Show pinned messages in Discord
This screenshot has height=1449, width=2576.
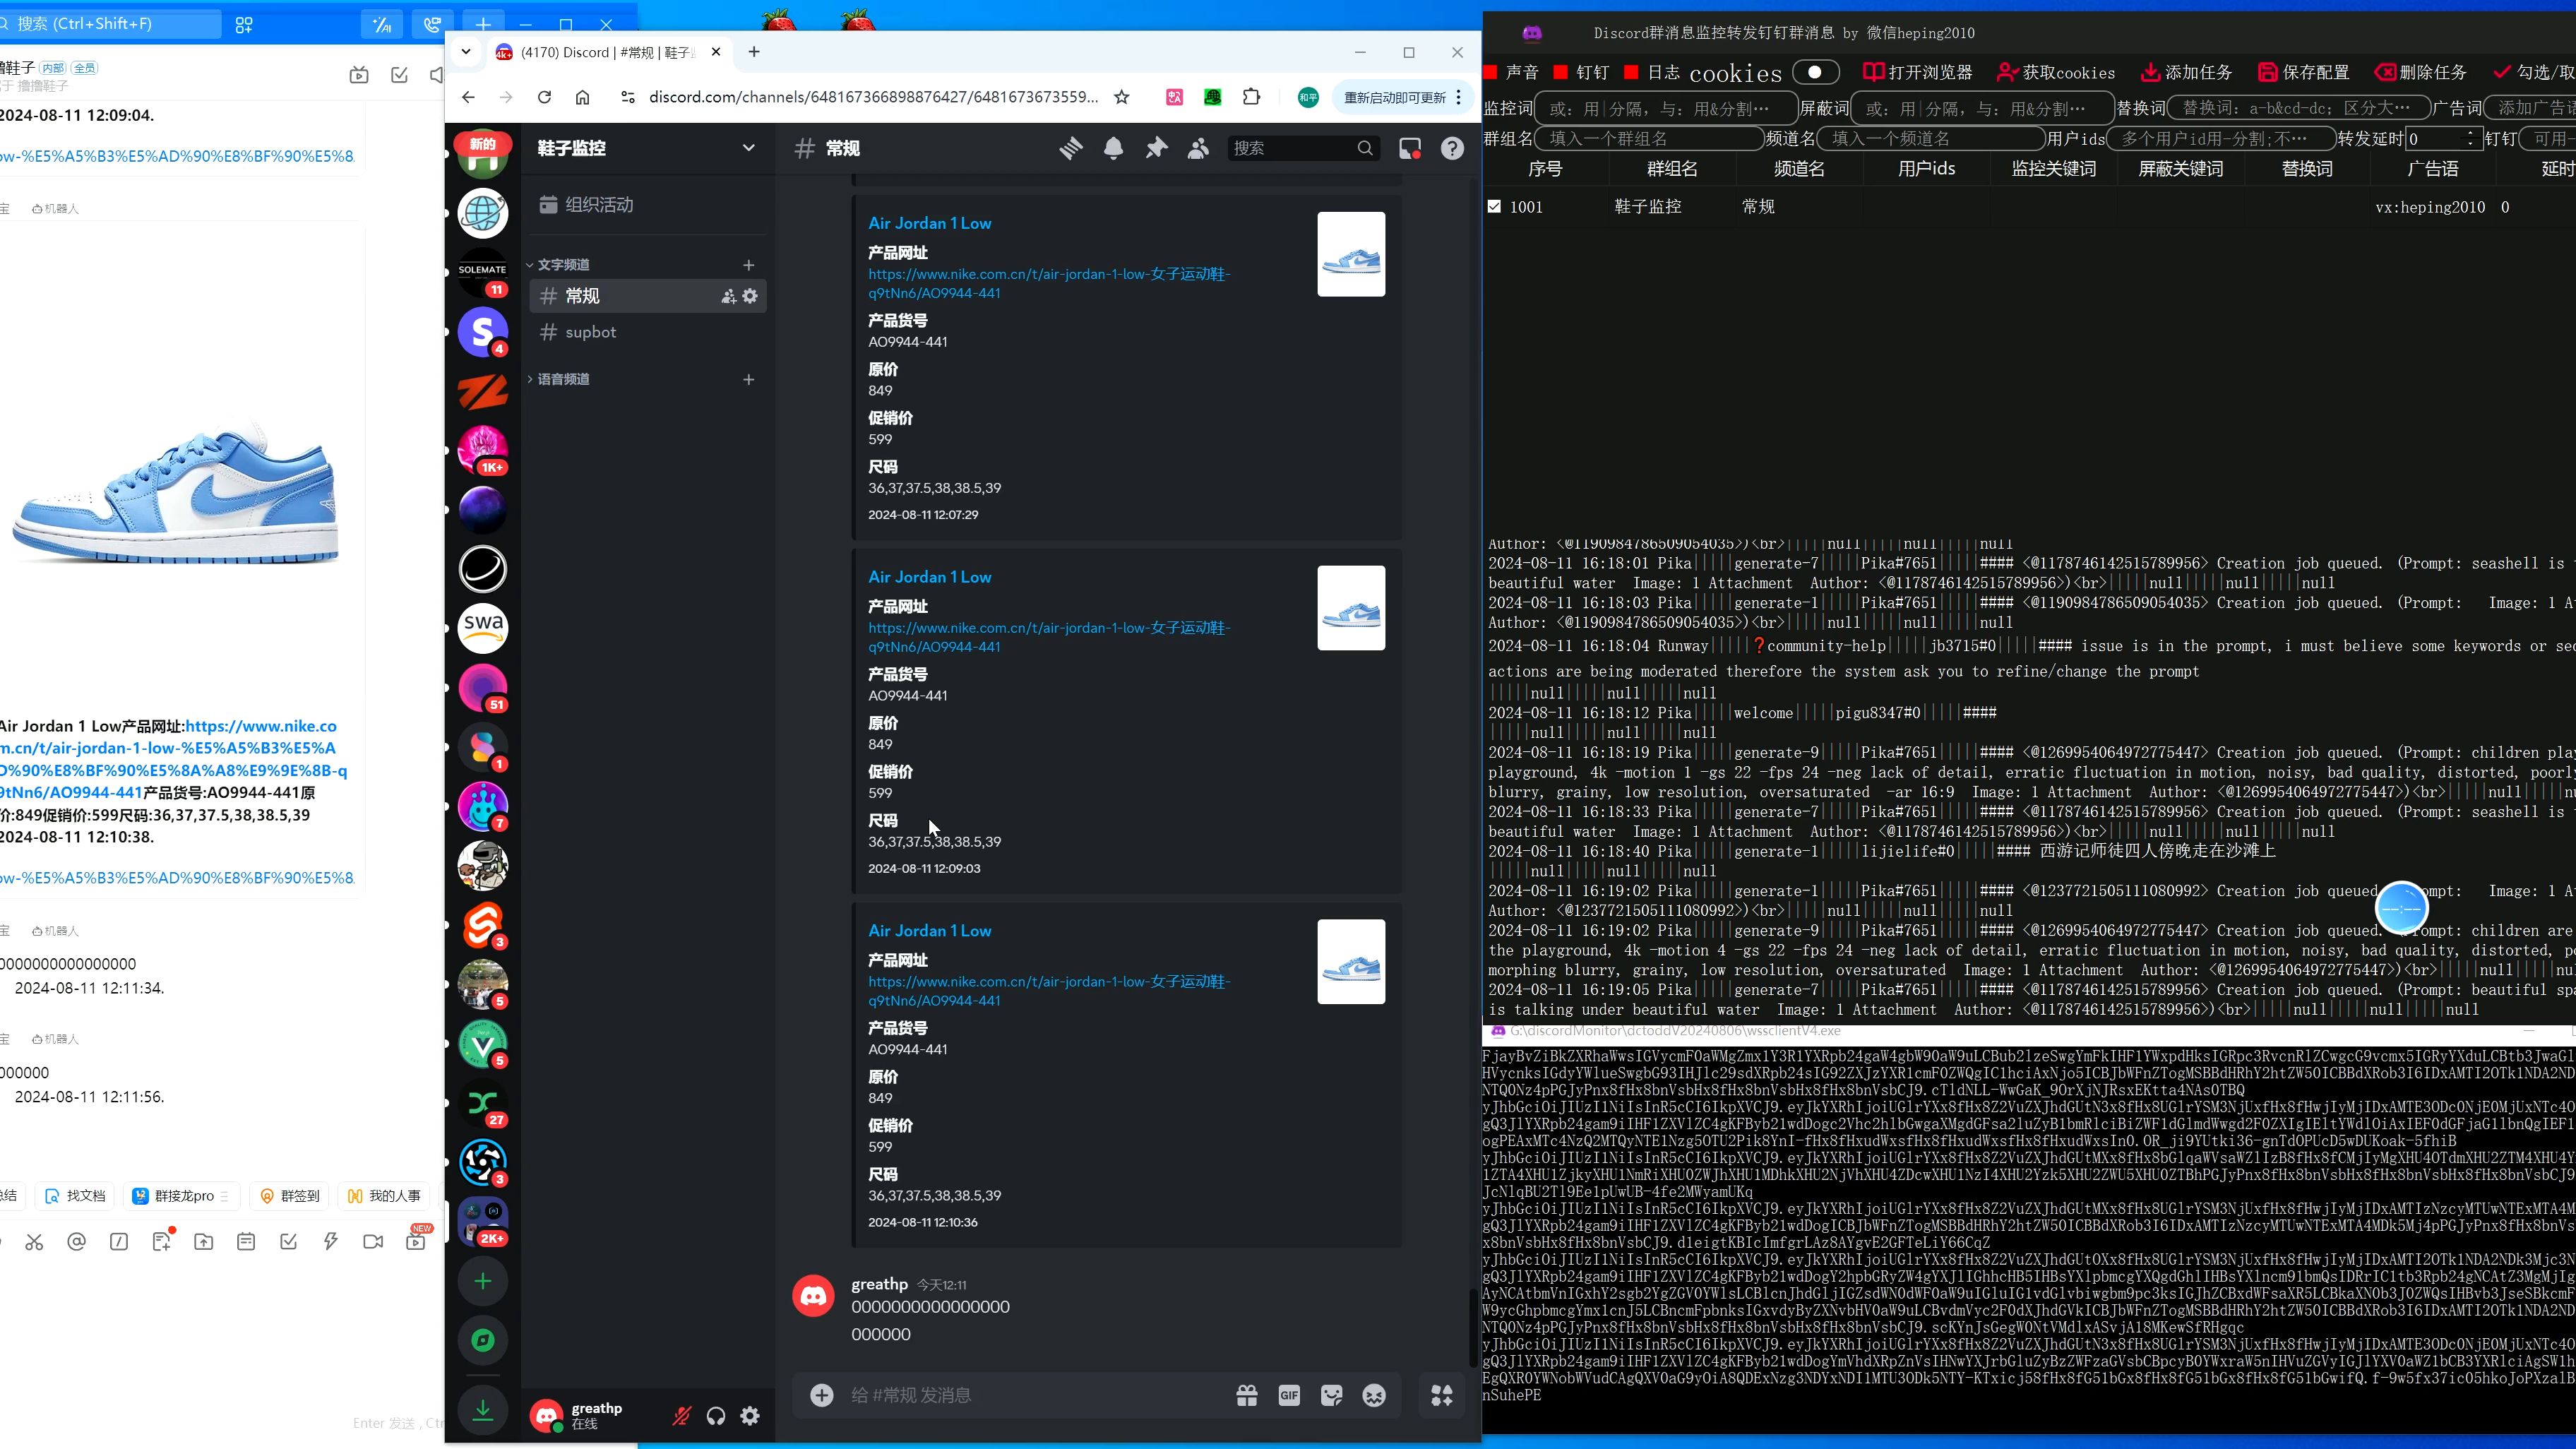[x=1156, y=148]
